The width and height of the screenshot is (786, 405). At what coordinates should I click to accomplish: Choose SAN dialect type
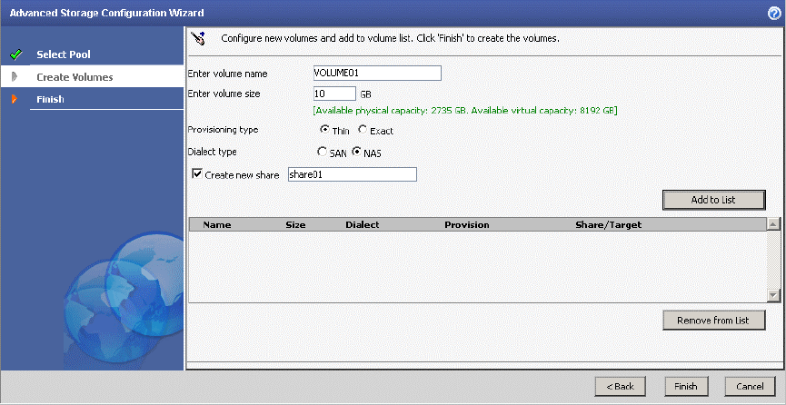321,152
